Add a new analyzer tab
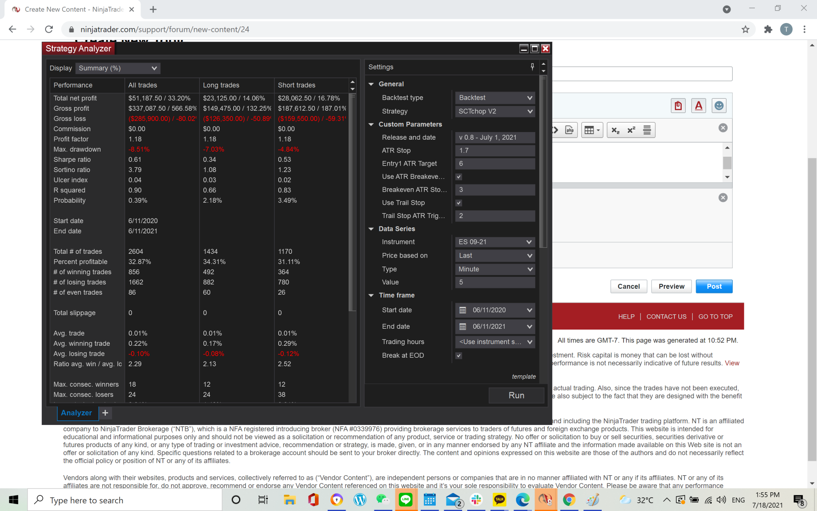817x511 pixels. pyautogui.click(x=105, y=413)
